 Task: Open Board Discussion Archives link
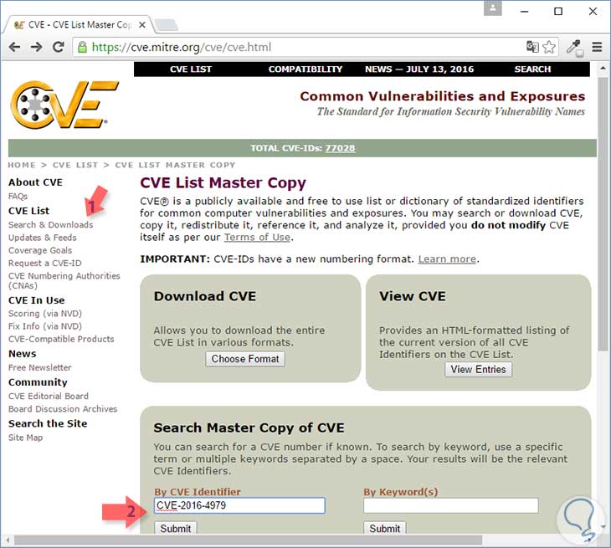(x=63, y=409)
